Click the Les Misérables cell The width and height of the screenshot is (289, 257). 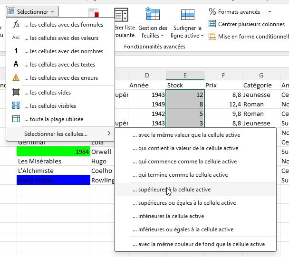53,161
